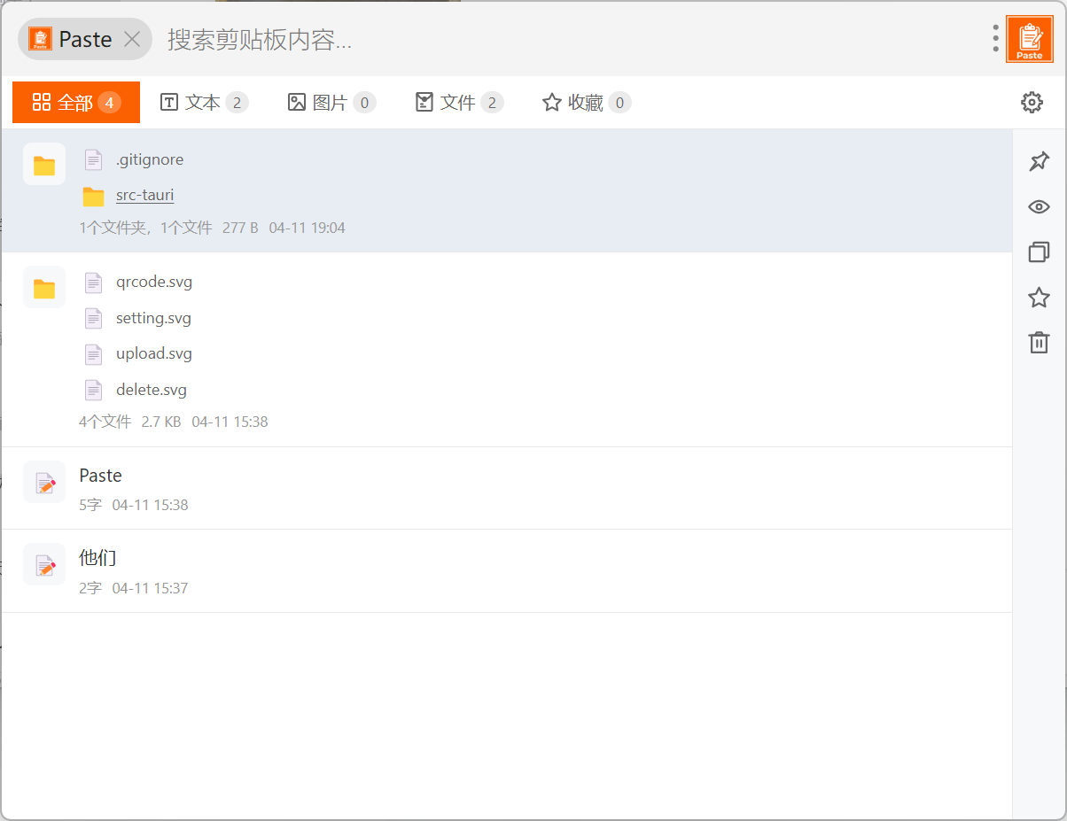
Task: Focus the 搜索剪贴板内容 search field
Action: click(572, 39)
